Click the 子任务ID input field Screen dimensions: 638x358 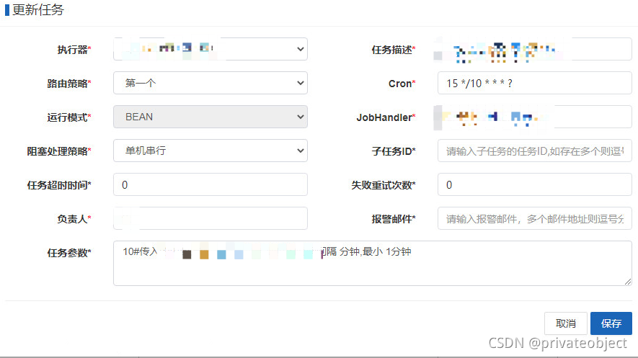[535, 151]
